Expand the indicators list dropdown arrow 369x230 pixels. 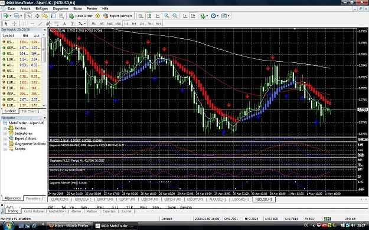click(x=207, y=16)
